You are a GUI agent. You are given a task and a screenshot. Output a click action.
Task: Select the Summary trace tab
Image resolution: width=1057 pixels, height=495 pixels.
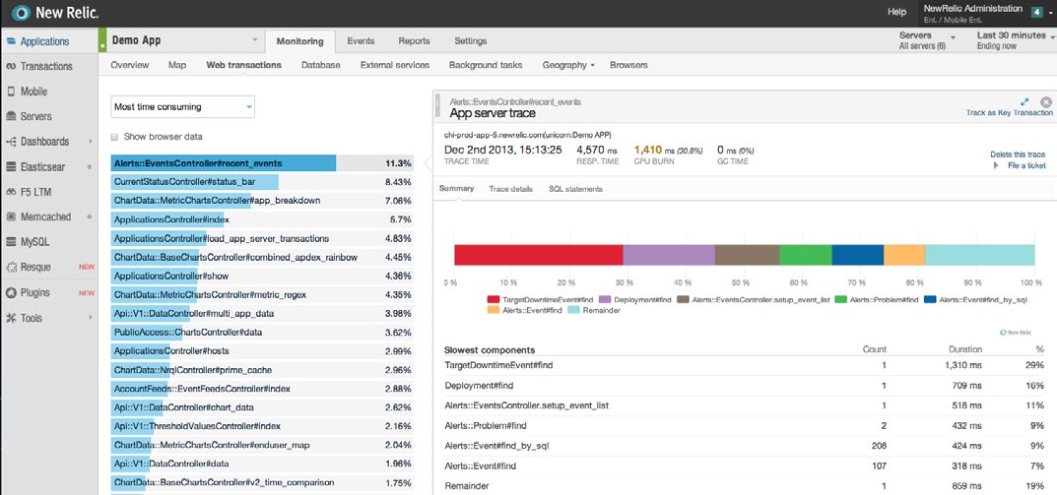click(456, 189)
